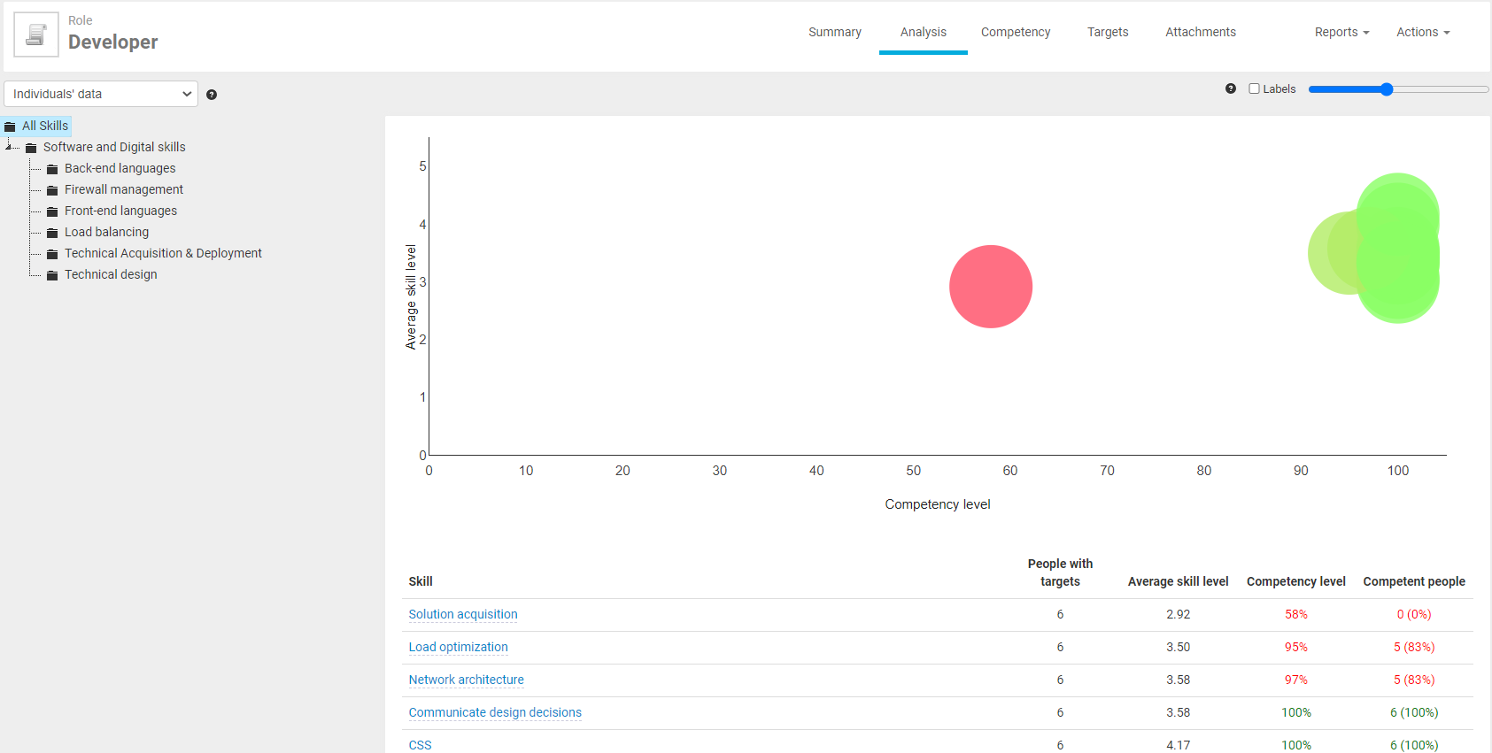Viewport: 1492px width, 753px height.
Task: Click help icon beside Individuals' data dropdown
Action: (x=212, y=95)
